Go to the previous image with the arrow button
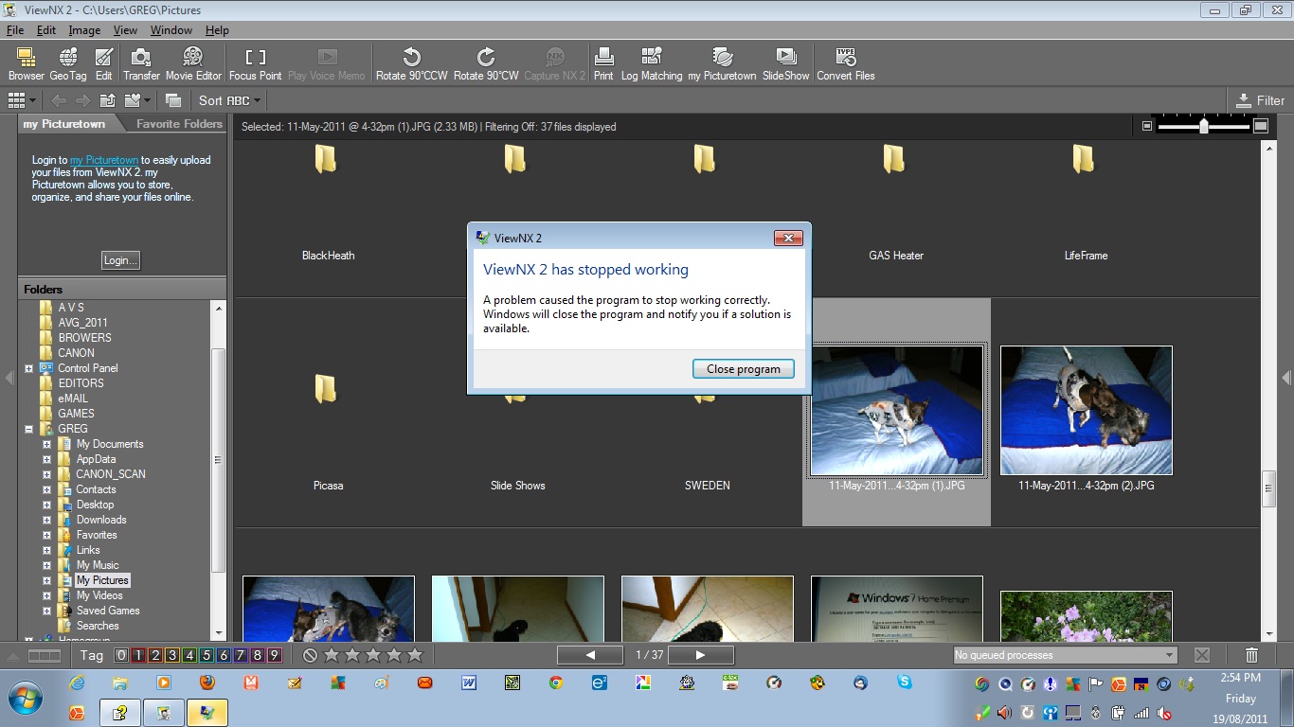1294x727 pixels. (590, 655)
